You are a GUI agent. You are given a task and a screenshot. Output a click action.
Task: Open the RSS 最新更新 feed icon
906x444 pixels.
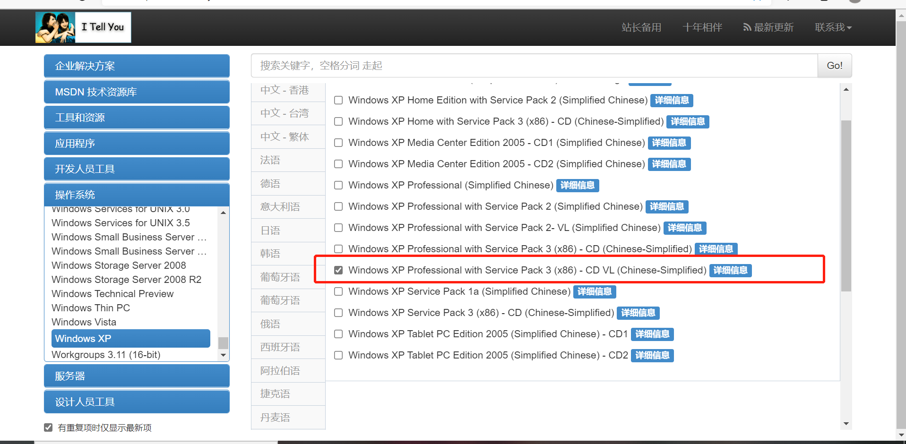click(x=747, y=27)
